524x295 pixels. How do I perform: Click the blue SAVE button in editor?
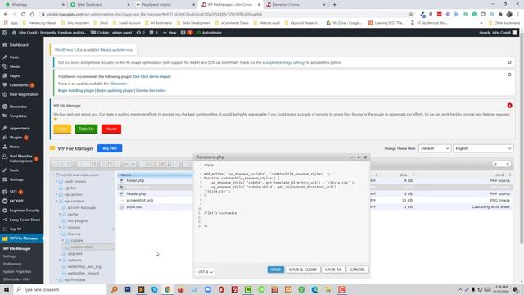276,270
